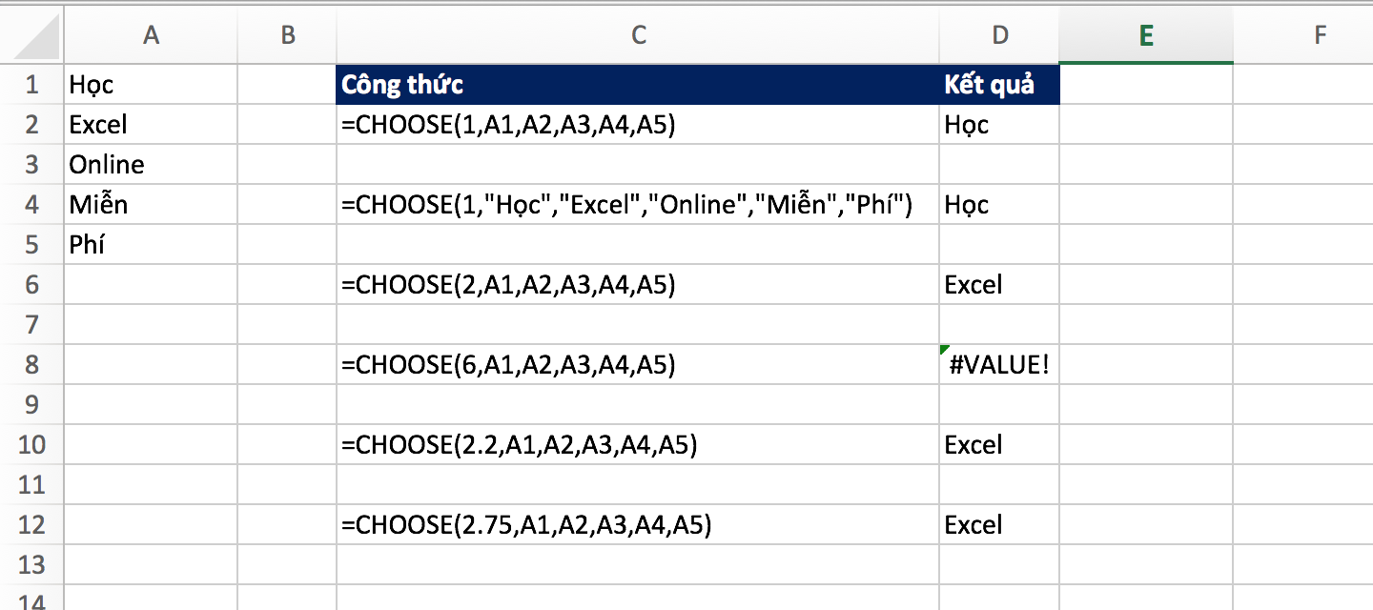The width and height of the screenshot is (1373, 610).
Task: Click the "Excel" cell in column A
Action: (150, 125)
